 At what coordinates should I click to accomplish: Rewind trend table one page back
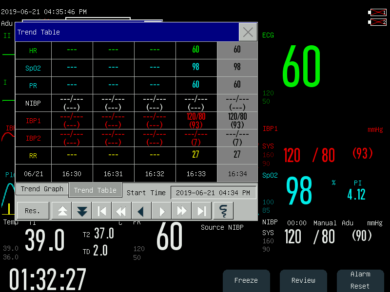[121, 211]
